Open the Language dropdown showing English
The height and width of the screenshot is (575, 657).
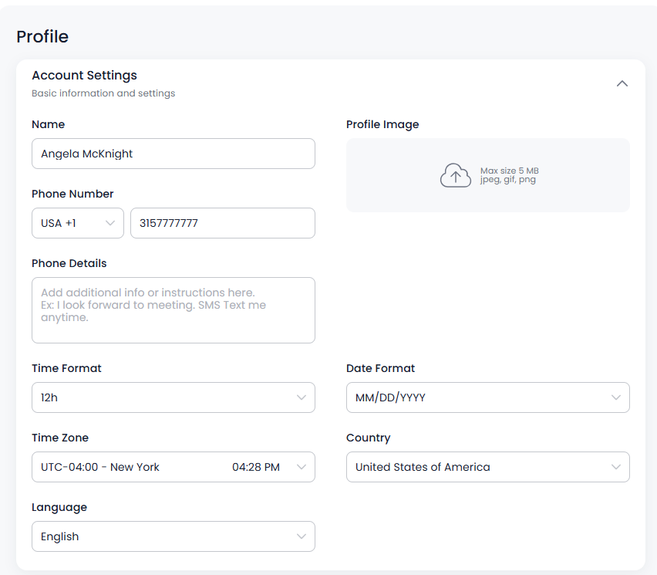click(174, 536)
